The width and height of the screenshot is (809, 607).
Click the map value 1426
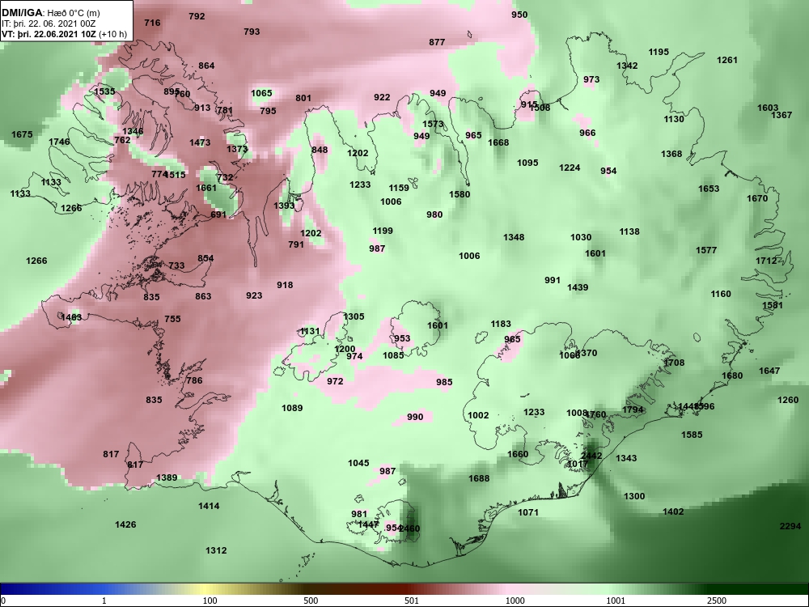click(x=125, y=525)
